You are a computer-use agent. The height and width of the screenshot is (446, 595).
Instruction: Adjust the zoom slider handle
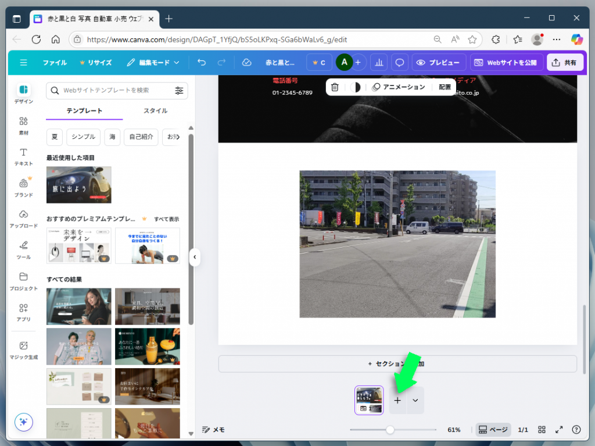(x=390, y=430)
